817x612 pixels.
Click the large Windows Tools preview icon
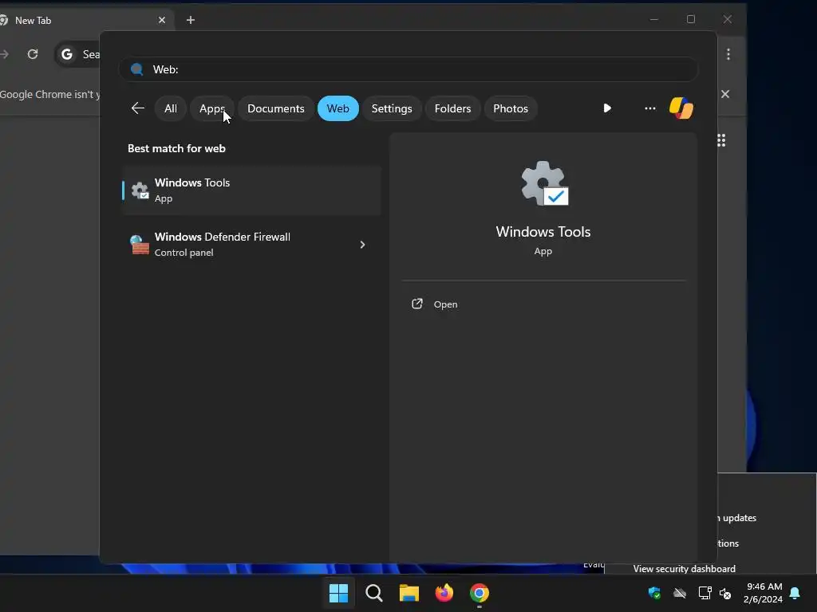544,183
